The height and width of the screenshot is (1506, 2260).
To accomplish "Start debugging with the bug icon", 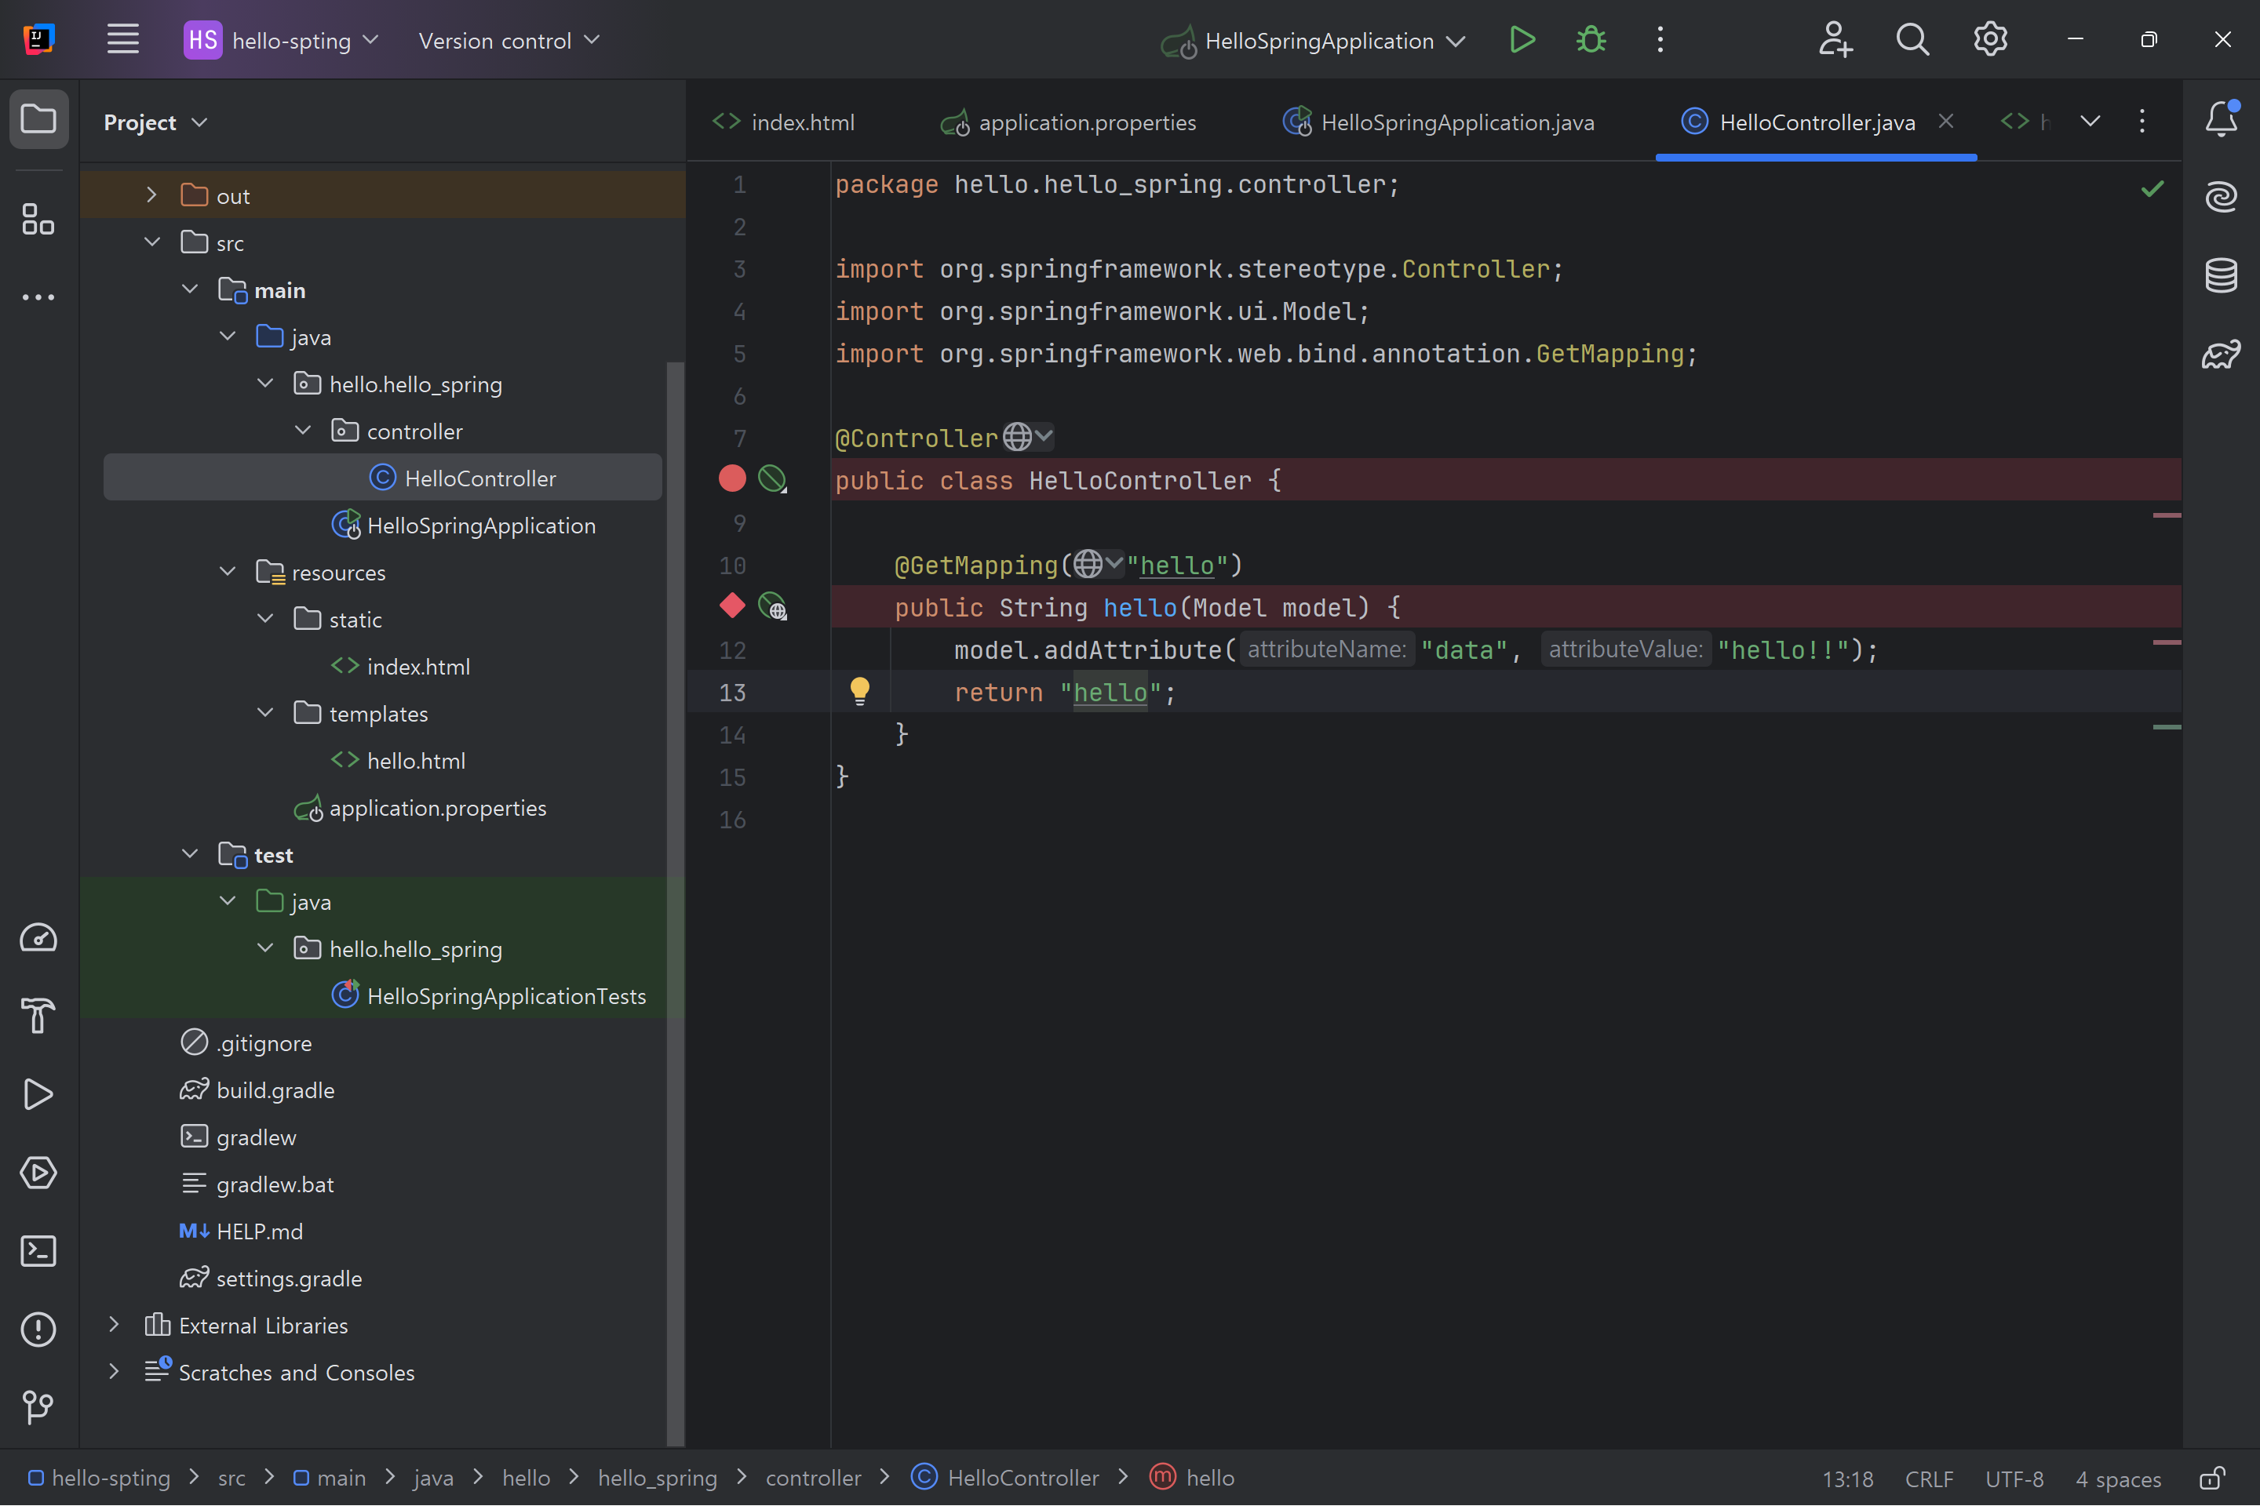I will pos(1591,40).
